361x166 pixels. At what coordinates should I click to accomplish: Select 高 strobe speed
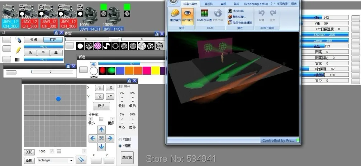56,53
